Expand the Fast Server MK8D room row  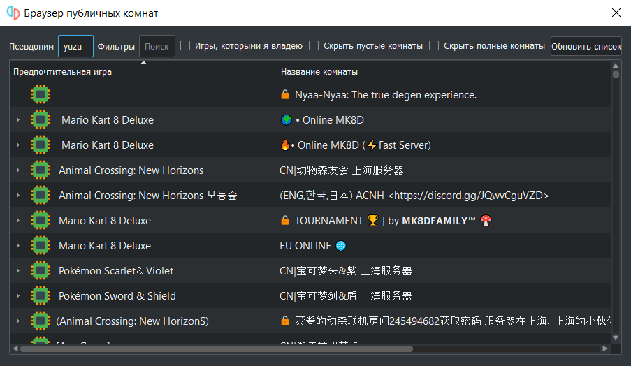coord(17,145)
